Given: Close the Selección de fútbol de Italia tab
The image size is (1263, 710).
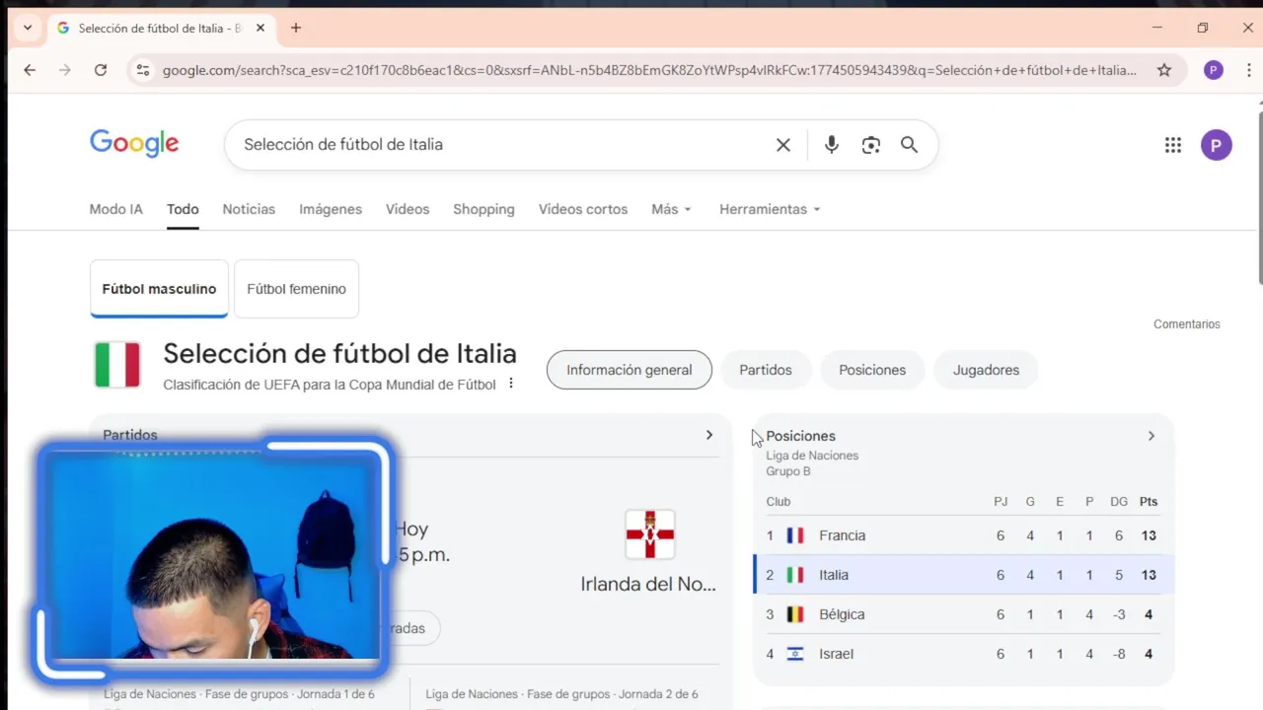Looking at the screenshot, I should click(260, 28).
